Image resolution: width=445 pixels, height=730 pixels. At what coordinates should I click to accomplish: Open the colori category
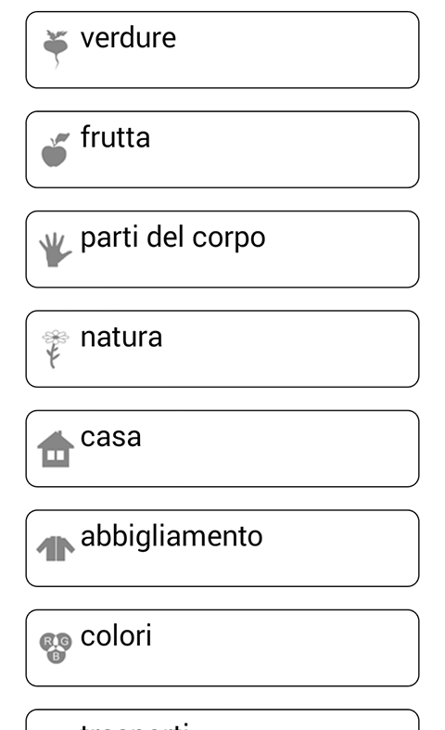pos(222,647)
